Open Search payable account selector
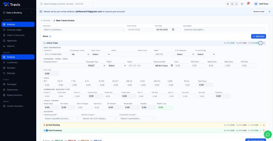The height and width of the screenshot is (141, 273). click(x=62, y=118)
